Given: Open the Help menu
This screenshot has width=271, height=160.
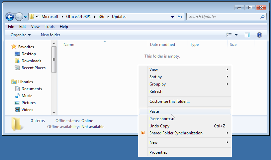Looking at the screenshot, I should point(64,27).
